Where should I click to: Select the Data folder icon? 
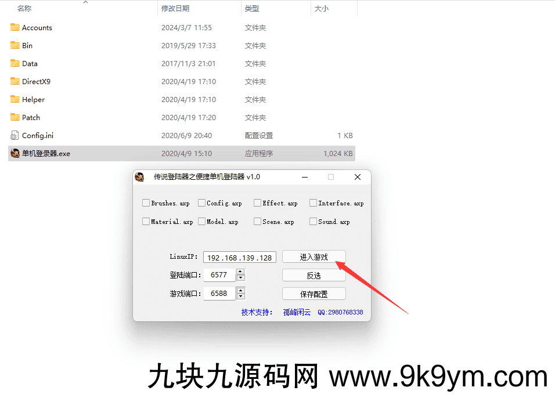[x=15, y=63]
